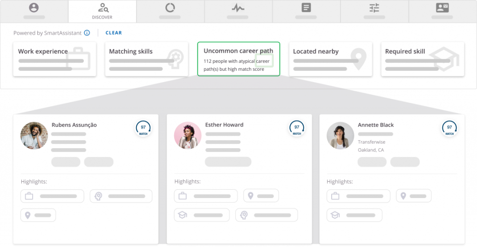Open the filter sliders icon tab
477x247 pixels.
click(374, 11)
